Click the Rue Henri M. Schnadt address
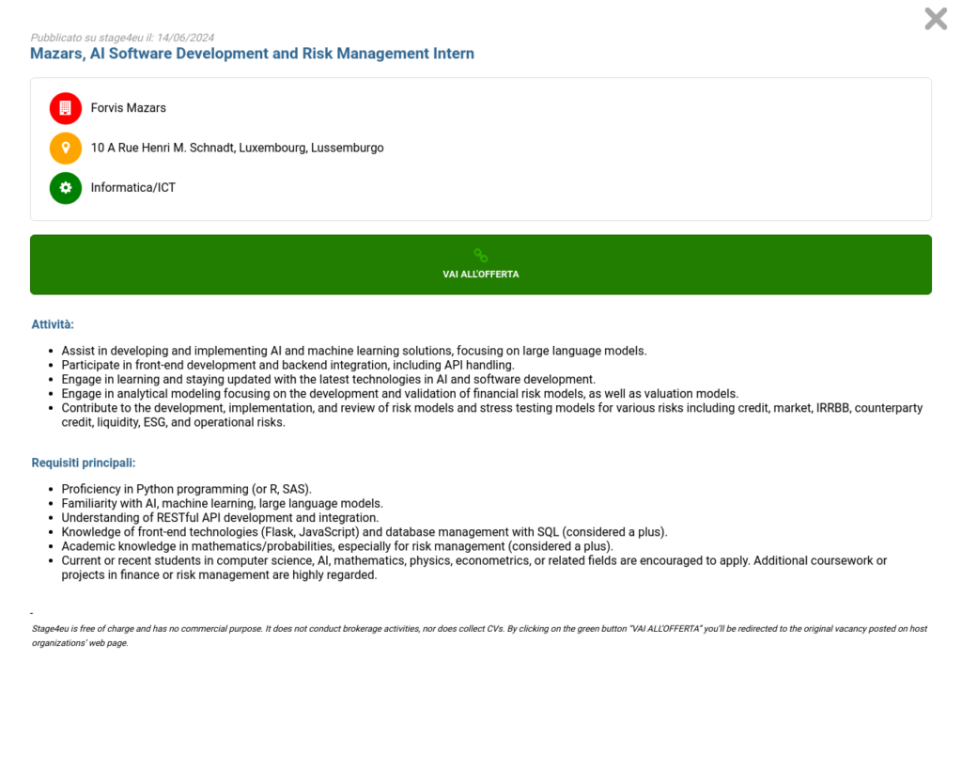Viewport: 962px width, 770px height. [237, 148]
